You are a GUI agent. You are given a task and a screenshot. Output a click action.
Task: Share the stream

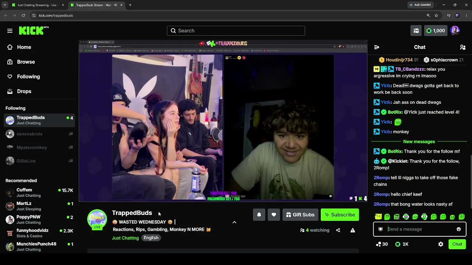(338, 230)
